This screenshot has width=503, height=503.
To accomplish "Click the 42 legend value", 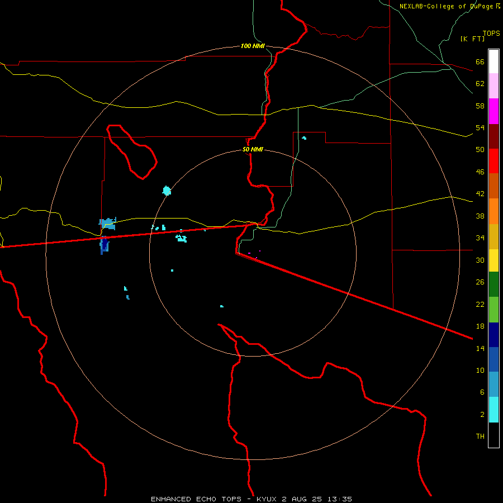I will [480, 193].
